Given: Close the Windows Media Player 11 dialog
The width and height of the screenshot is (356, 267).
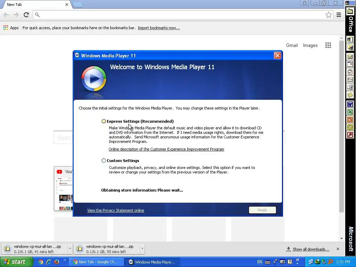Looking at the screenshot, I should [x=277, y=56].
